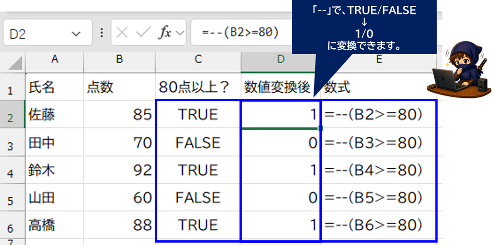Image resolution: width=494 pixels, height=245 pixels.
Task: Select row 3 header
Action: (13, 142)
